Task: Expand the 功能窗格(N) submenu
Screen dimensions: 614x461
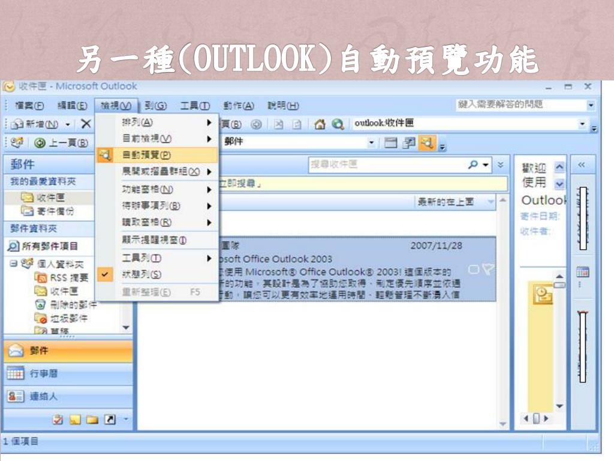Action: coord(157,189)
